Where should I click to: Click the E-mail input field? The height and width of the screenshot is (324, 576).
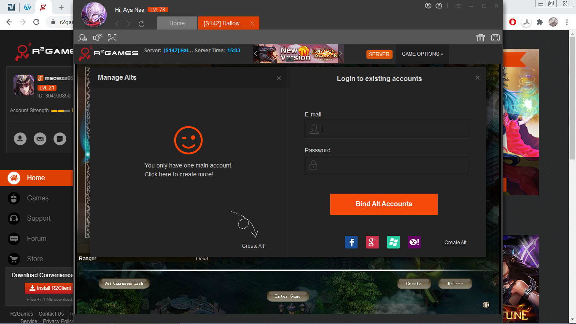pos(392,129)
